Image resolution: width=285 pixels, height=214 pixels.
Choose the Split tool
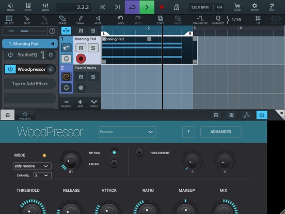tap(27, 20)
